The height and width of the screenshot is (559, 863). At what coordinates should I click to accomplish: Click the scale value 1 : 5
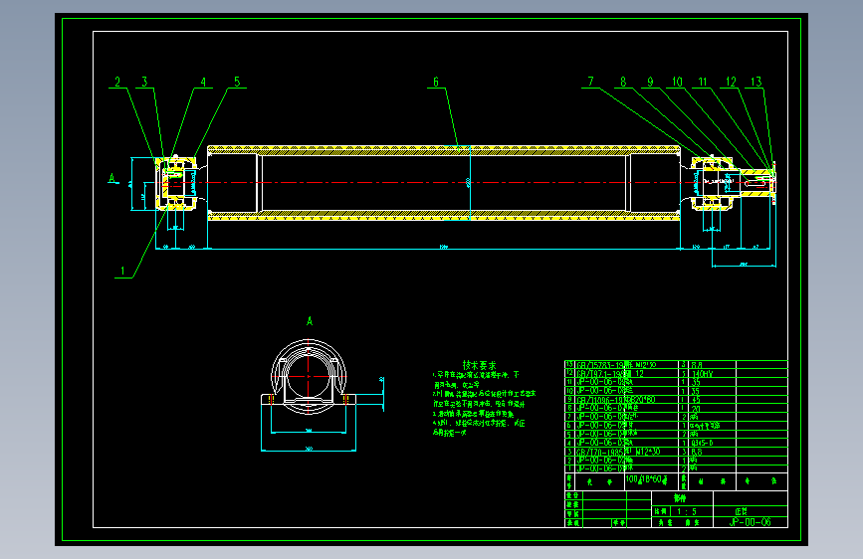[x=687, y=511]
